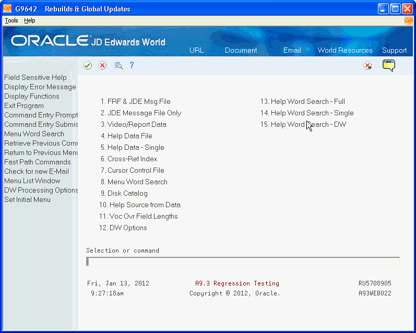This screenshot has height=333, width=416.
Task: Select Exit Program in the sidebar
Action: pos(24,105)
